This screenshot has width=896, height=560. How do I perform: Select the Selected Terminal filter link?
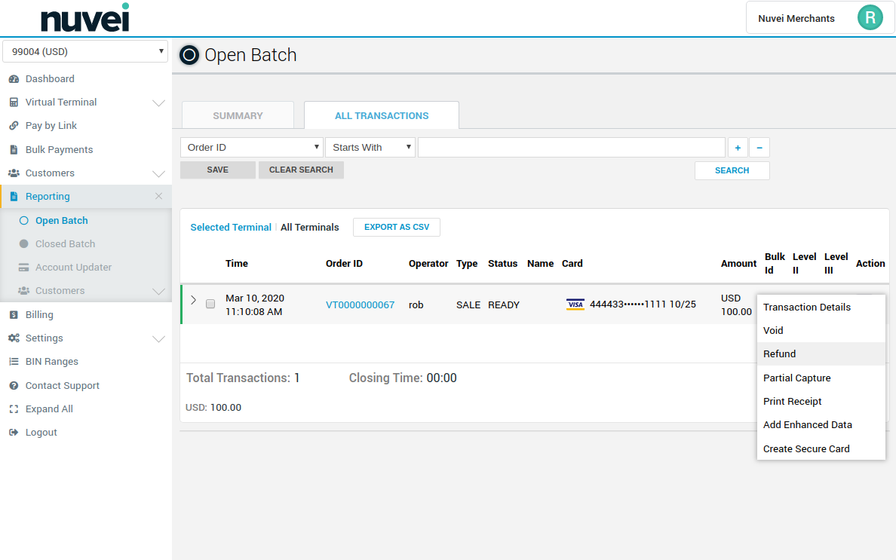tap(231, 227)
